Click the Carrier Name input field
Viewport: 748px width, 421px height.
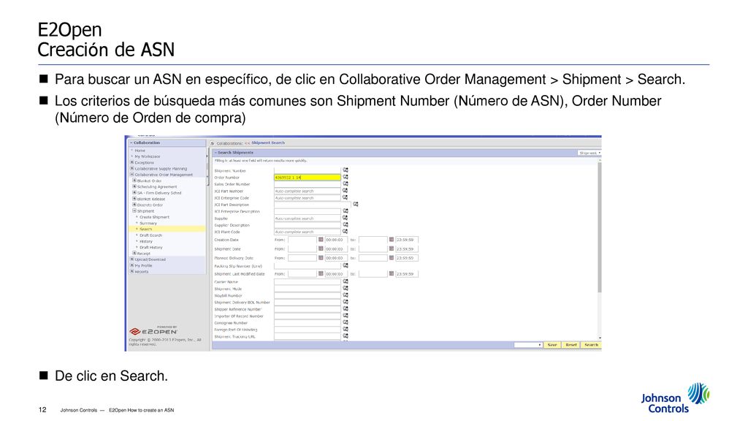pyautogui.click(x=308, y=281)
